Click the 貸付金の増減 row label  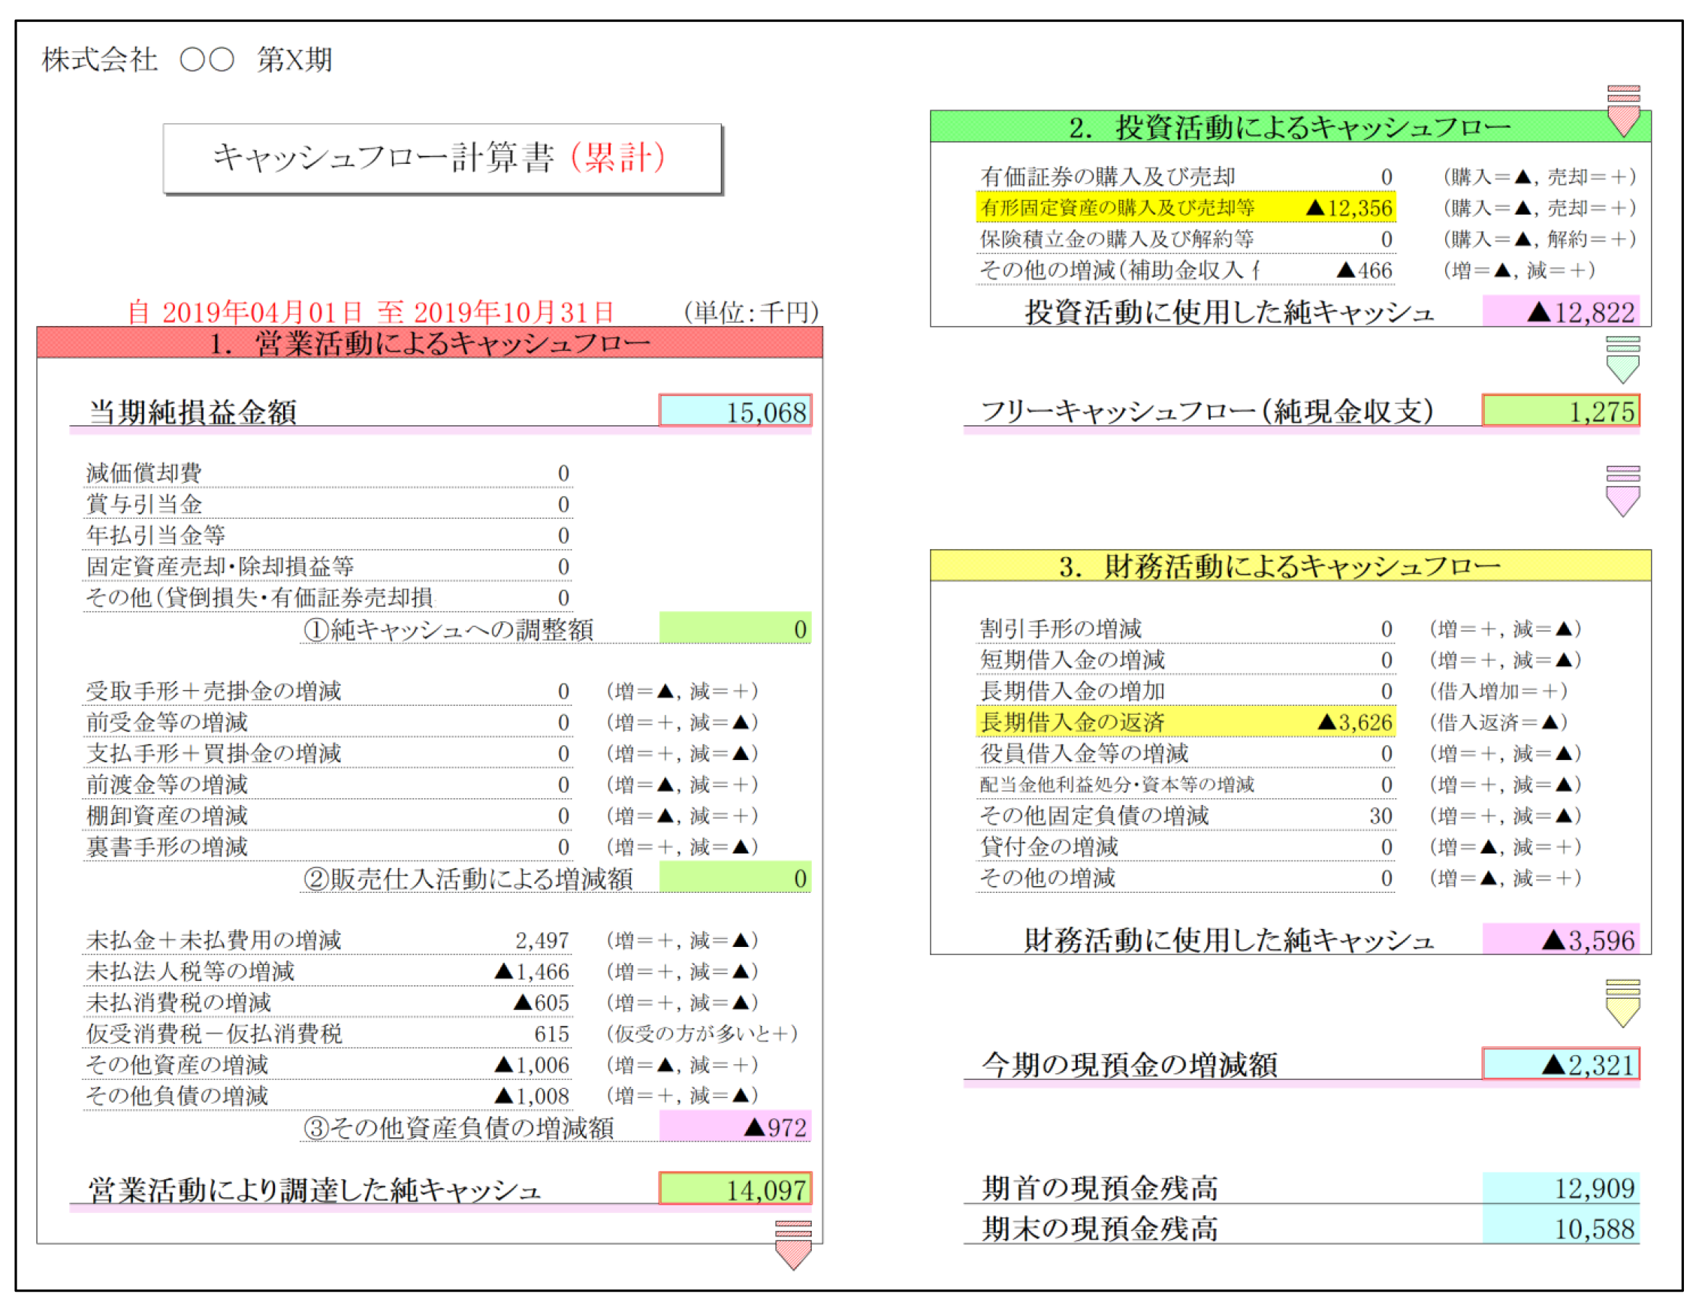1049,847
